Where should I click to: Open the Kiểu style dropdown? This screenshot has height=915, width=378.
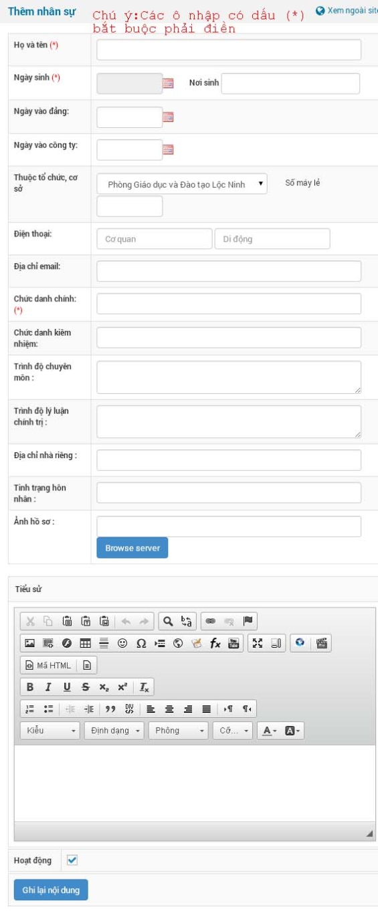coord(50,730)
